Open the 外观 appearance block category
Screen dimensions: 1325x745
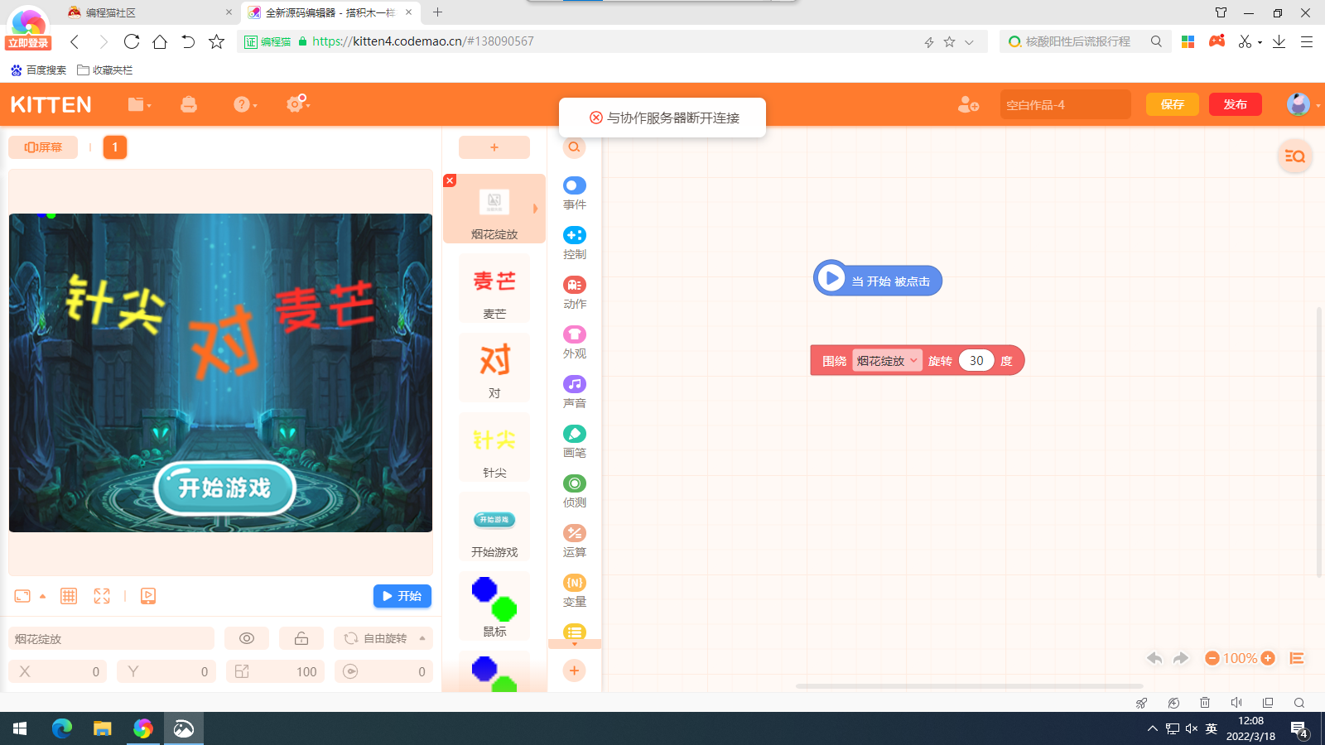point(575,343)
